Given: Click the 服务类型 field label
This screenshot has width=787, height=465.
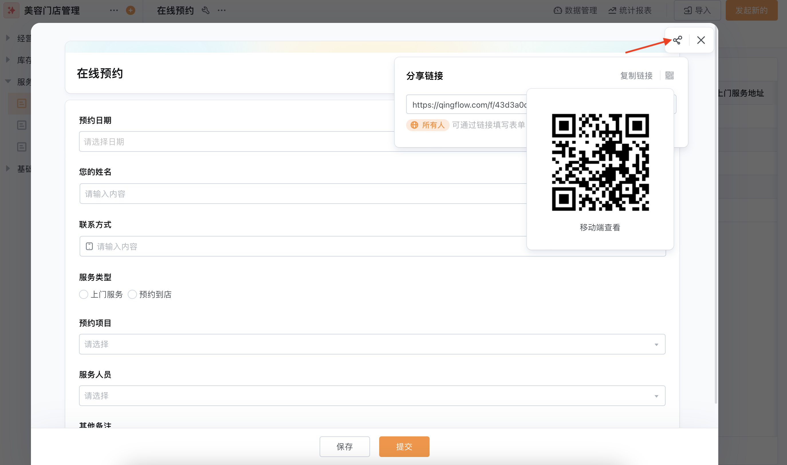Looking at the screenshot, I should click(x=95, y=277).
